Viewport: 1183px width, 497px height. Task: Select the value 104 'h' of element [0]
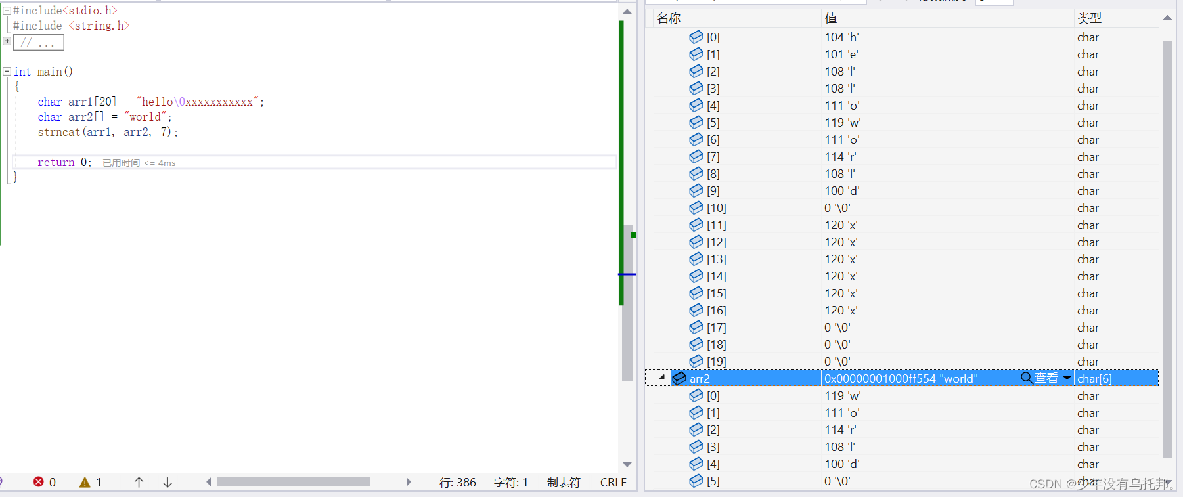point(842,37)
